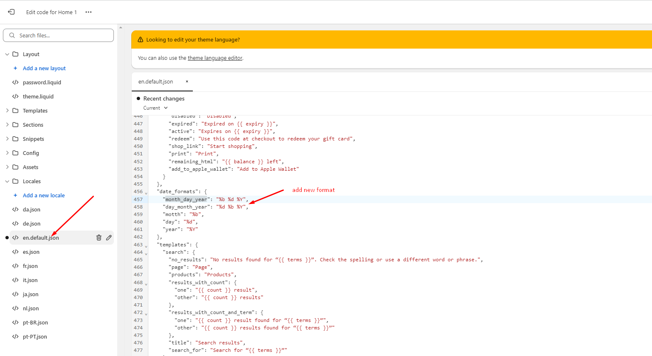Open the theme language editor link

215,58
